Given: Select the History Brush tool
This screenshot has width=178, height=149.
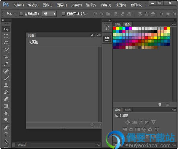Looking at the screenshot, I should [6, 92].
